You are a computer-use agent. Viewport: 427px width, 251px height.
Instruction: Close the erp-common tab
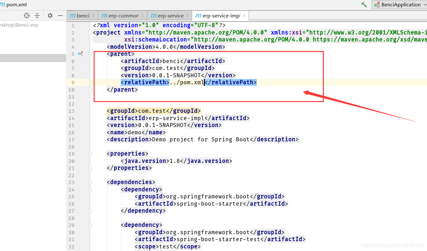tap(143, 16)
